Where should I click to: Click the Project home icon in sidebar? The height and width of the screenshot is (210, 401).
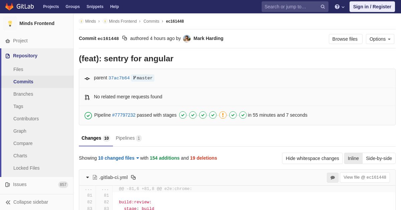(8, 41)
